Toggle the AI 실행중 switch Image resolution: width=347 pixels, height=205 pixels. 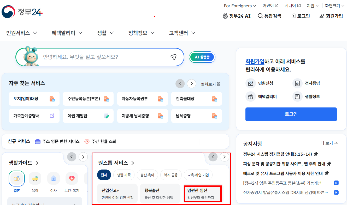pos(202,57)
